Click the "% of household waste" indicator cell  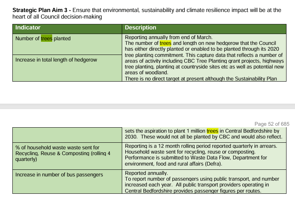tap(57, 147)
